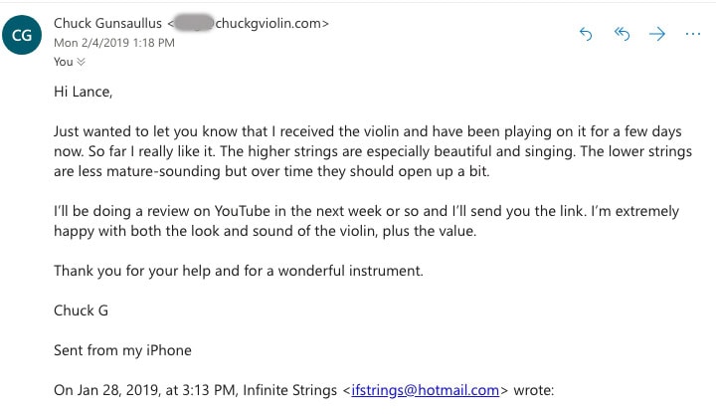Click the 'Sent from my iPhone' line
Screen dimensions: 716x414
coord(122,350)
